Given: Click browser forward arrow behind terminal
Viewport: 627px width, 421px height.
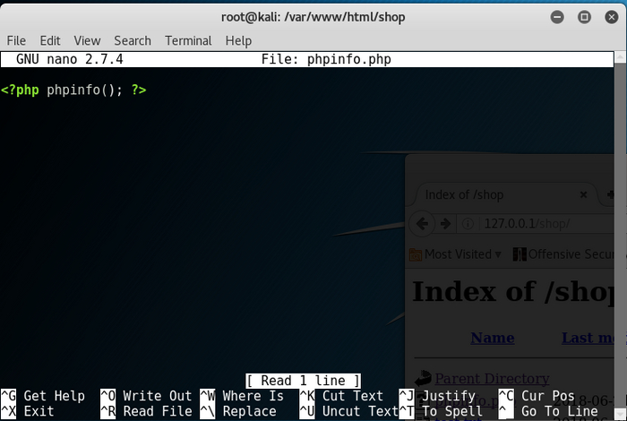Looking at the screenshot, I should [x=445, y=224].
